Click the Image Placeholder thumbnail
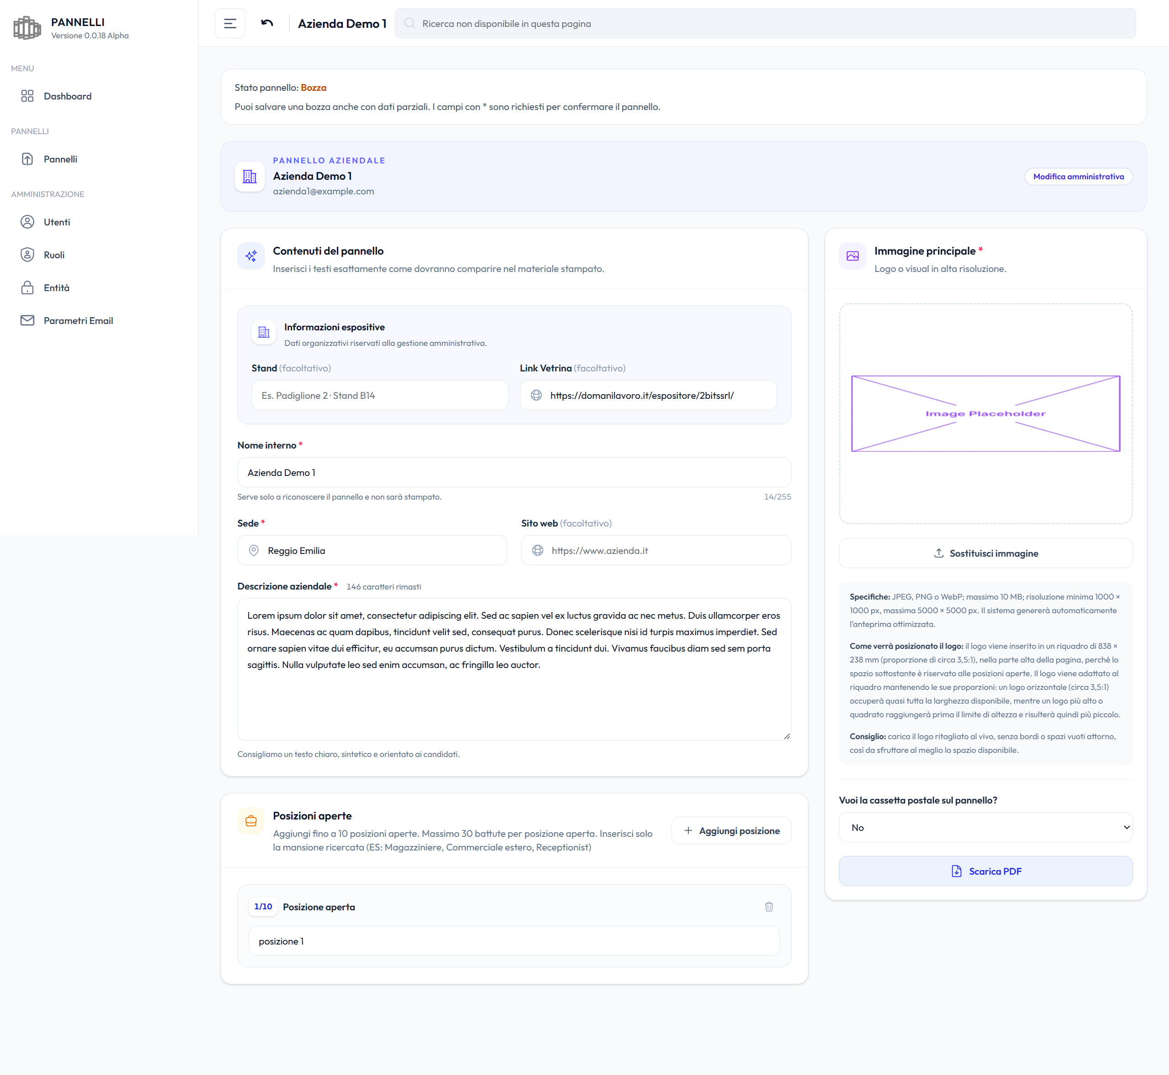This screenshot has height=1075, width=1169. [x=985, y=413]
